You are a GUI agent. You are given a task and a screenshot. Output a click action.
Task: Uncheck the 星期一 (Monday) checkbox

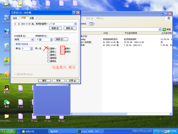[x=49, y=49]
